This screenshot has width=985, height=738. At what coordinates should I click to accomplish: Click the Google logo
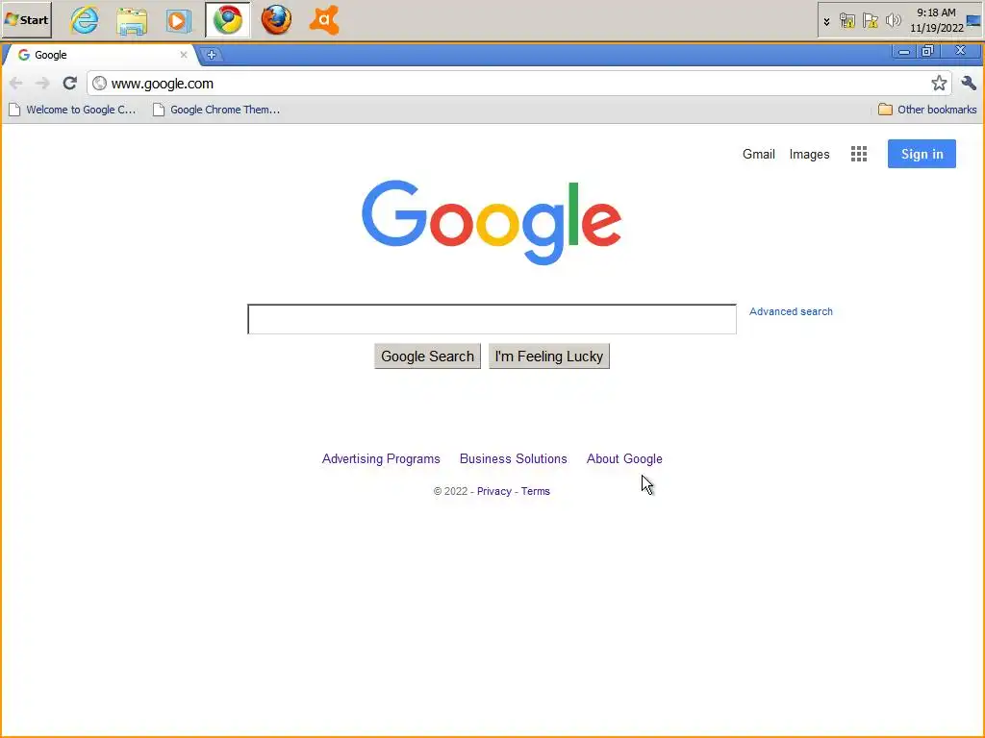point(492,222)
